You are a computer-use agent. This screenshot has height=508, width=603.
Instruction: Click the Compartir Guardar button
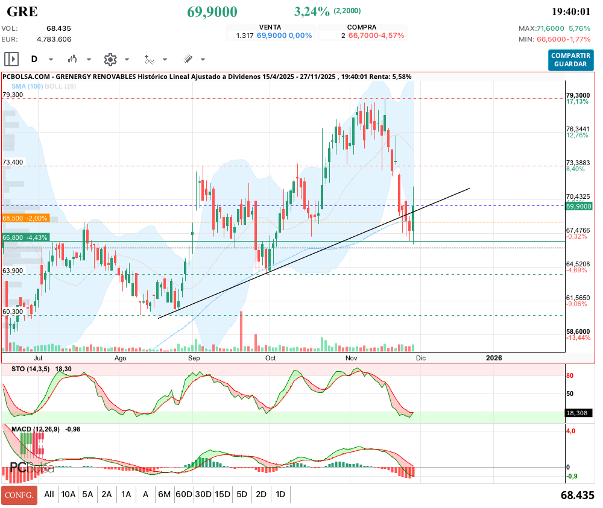(570, 60)
